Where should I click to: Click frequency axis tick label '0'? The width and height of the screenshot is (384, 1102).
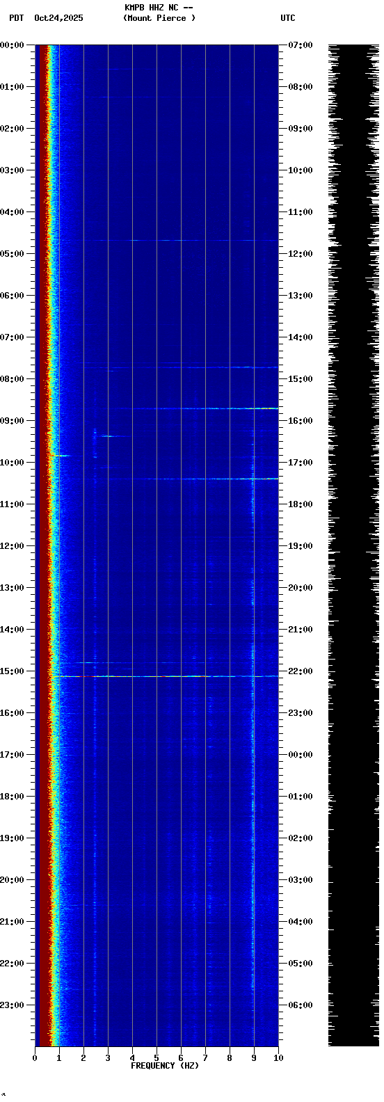pos(35,1058)
